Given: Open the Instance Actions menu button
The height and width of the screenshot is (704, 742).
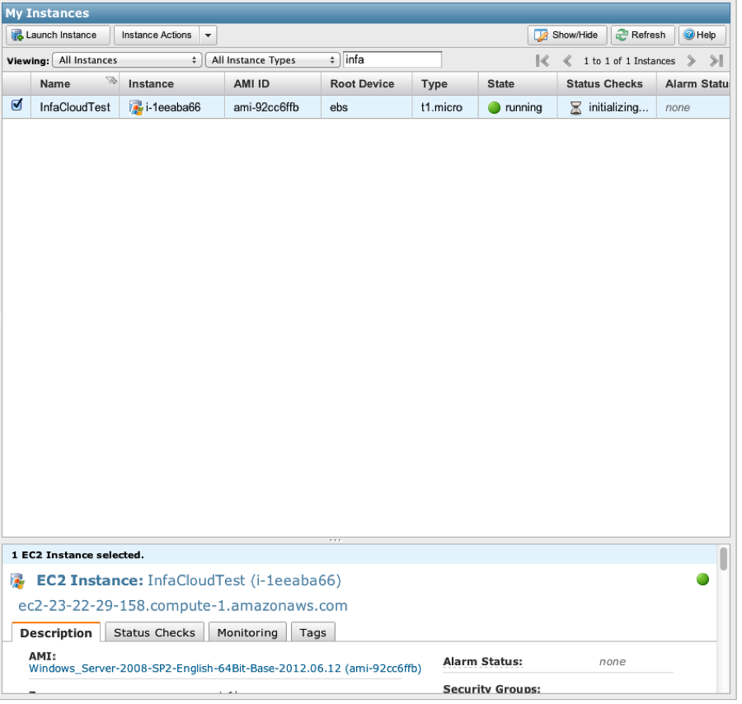Looking at the screenshot, I should pos(156,35).
